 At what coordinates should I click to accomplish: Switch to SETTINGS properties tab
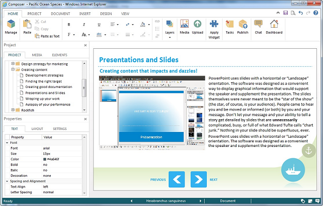click(60, 128)
